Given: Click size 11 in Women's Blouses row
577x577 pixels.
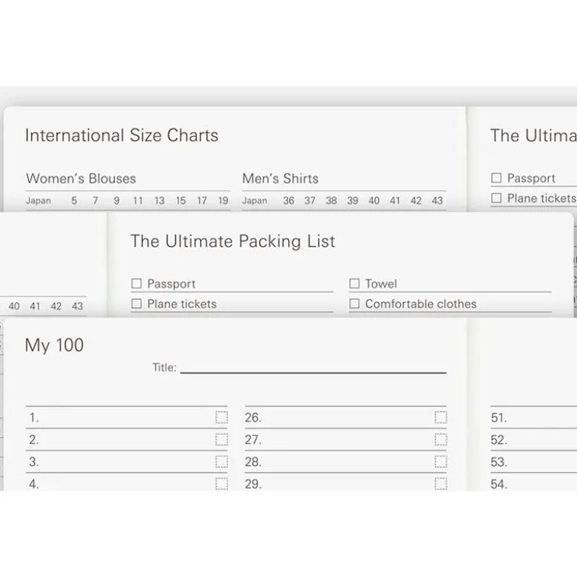Looking at the screenshot, I should point(138,200).
